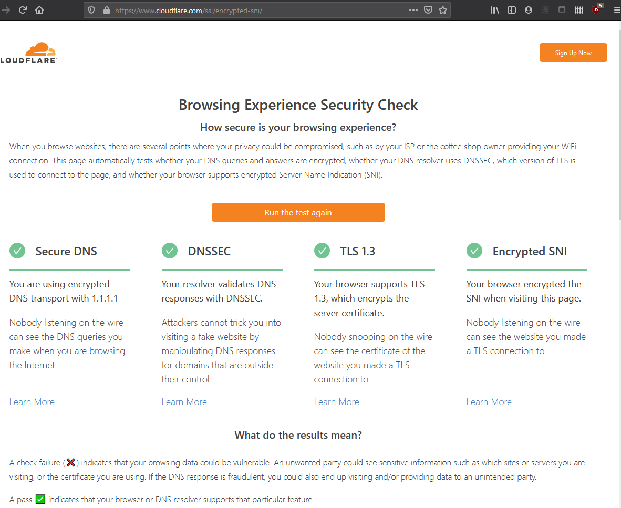Open the uBlock Origin extension popup
621x508 pixels.
point(596,10)
